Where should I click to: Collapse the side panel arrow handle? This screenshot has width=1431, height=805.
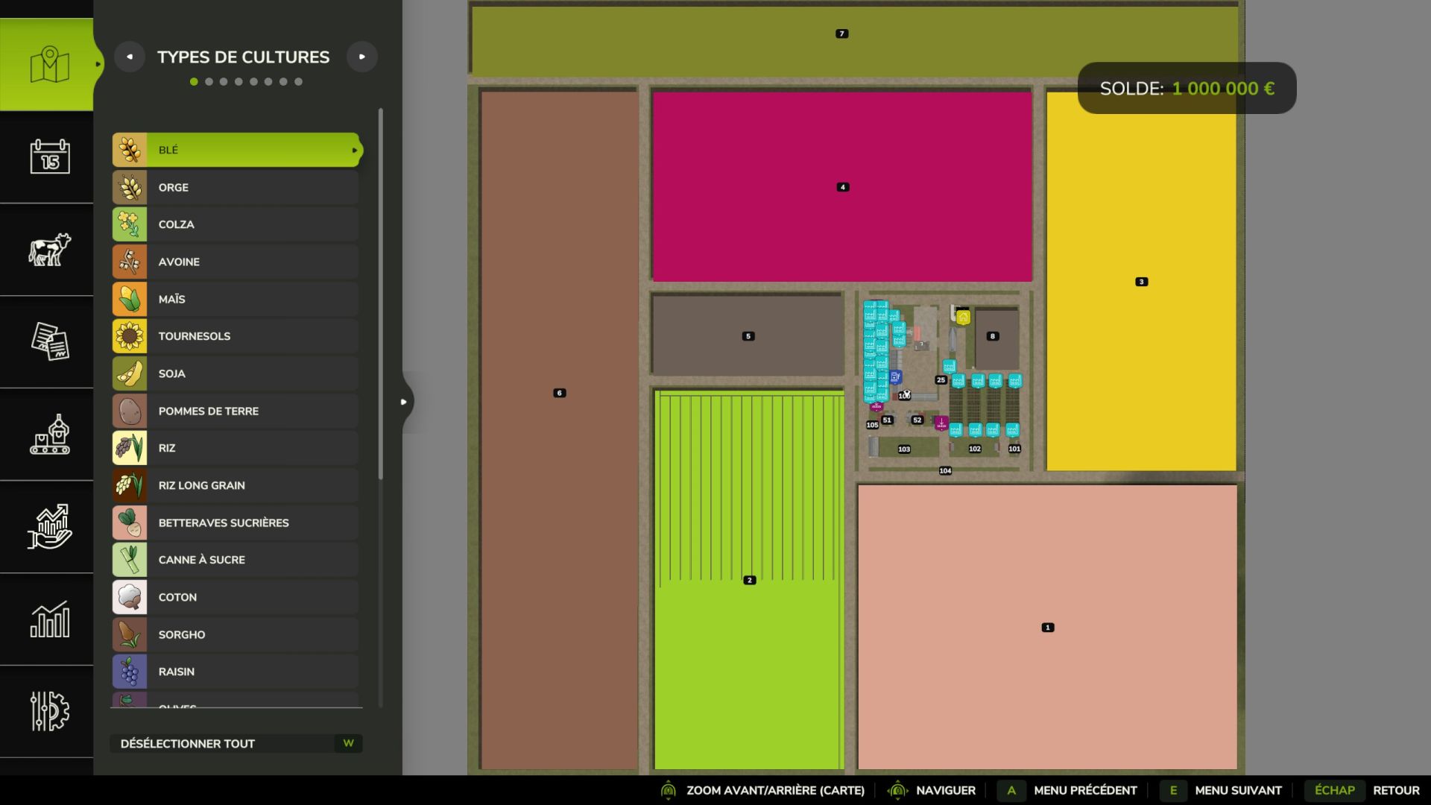404,402
